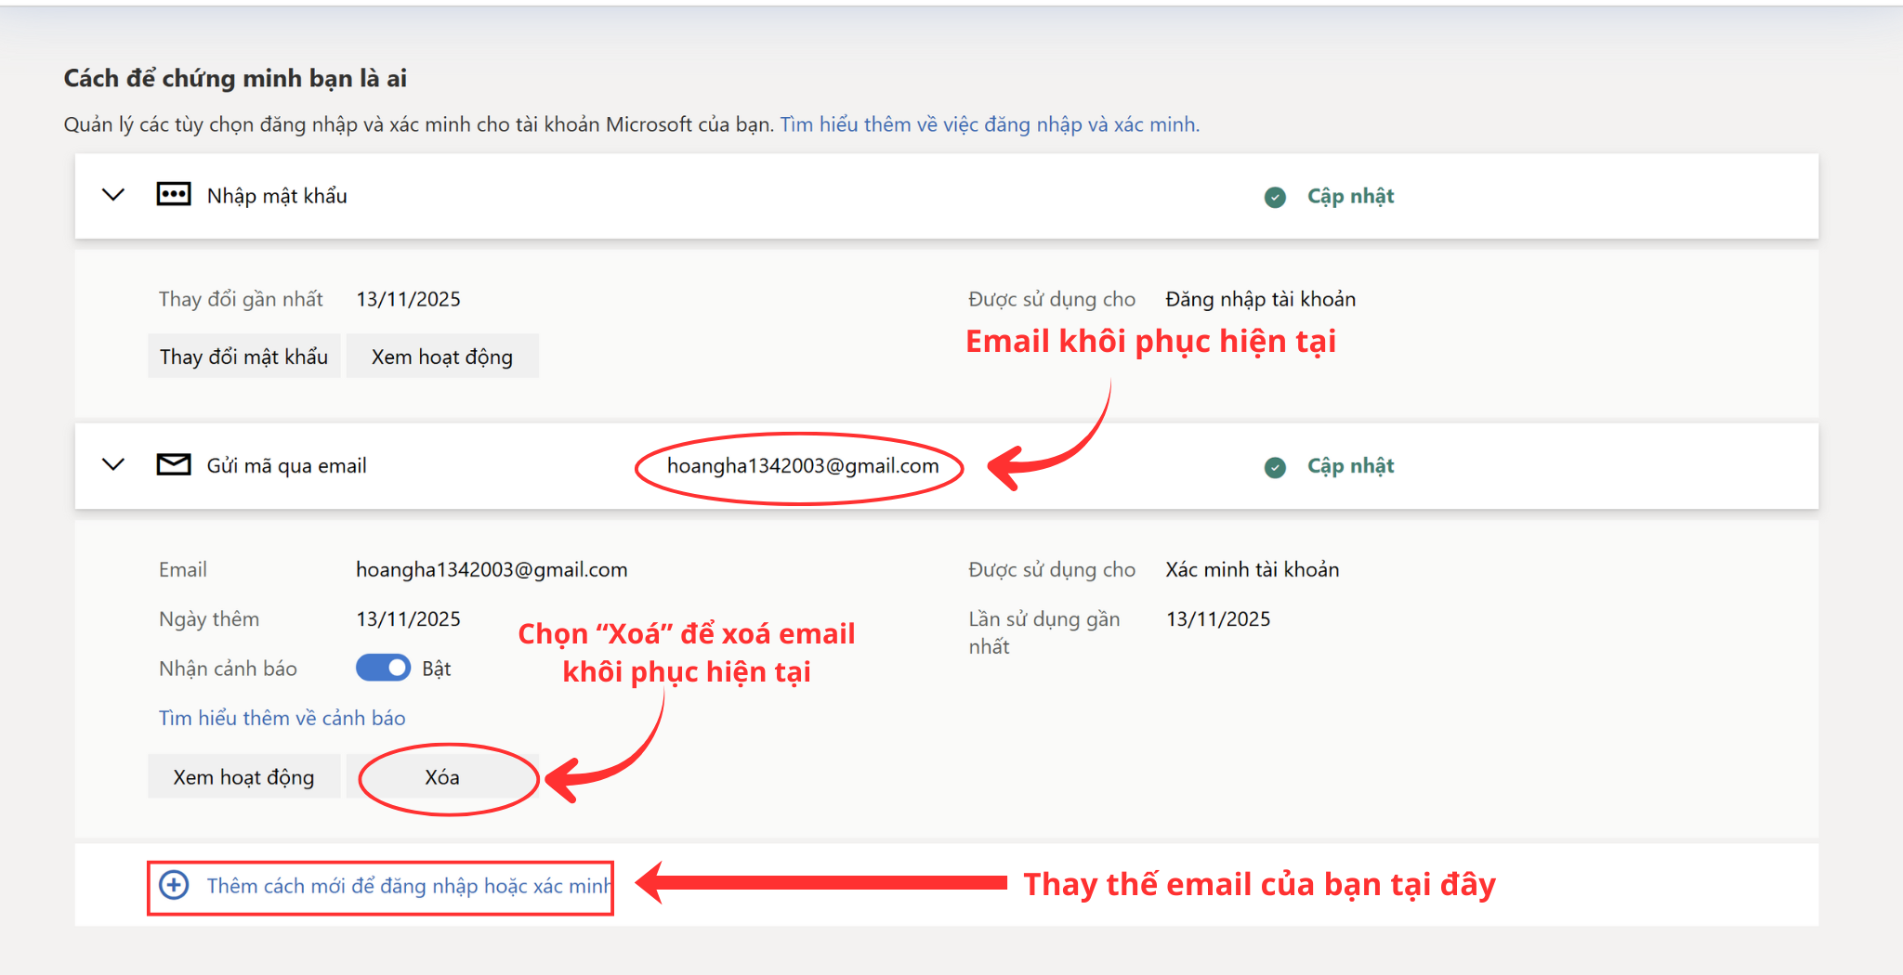Click Cập nhật status in email row
Image resolution: width=1903 pixels, height=975 pixels.
click(x=1350, y=466)
